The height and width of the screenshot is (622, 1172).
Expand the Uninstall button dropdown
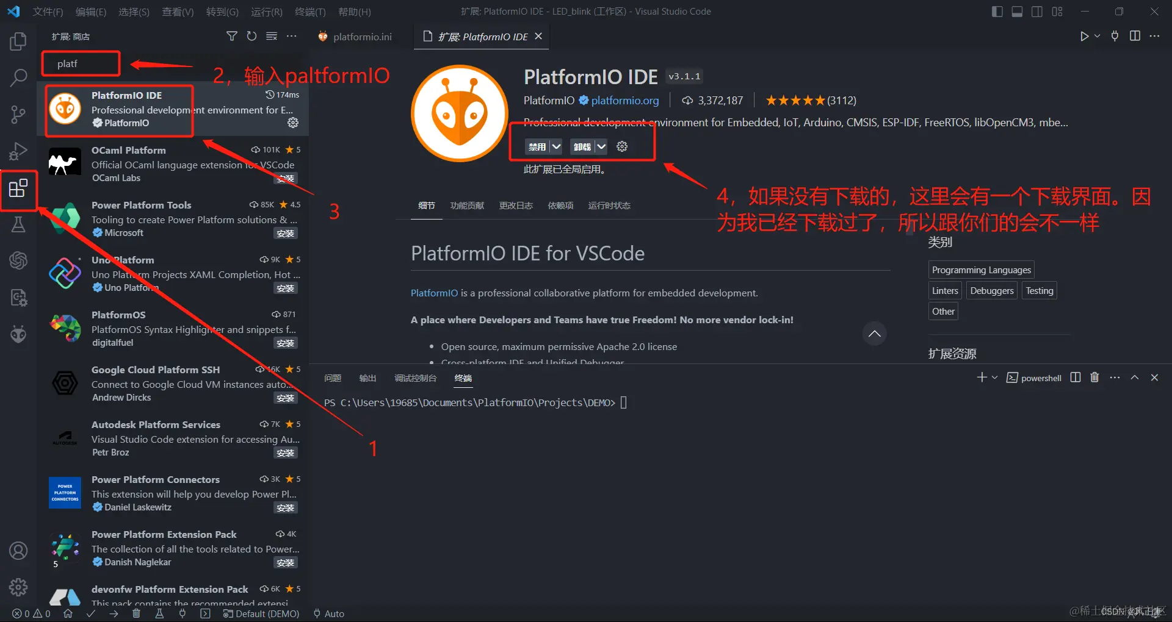click(x=601, y=146)
